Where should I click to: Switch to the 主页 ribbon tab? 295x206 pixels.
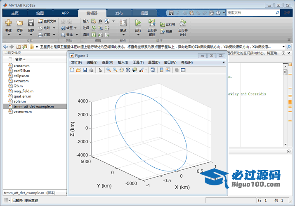[15, 13]
